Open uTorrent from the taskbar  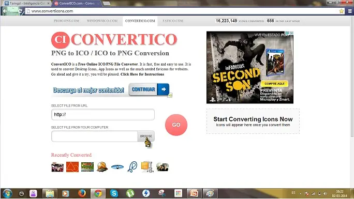(x=130, y=193)
